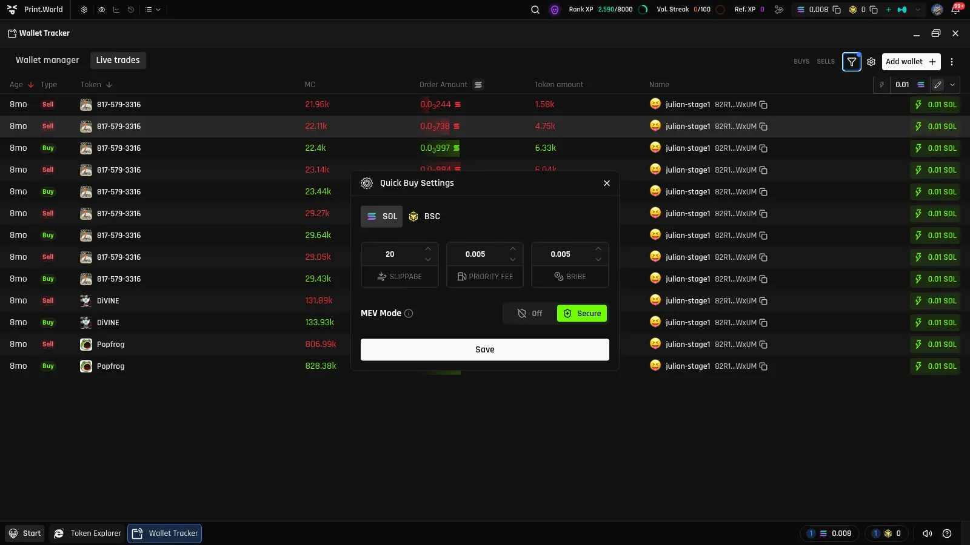Sort by the Token column
970x545 pixels.
(96, 85)
